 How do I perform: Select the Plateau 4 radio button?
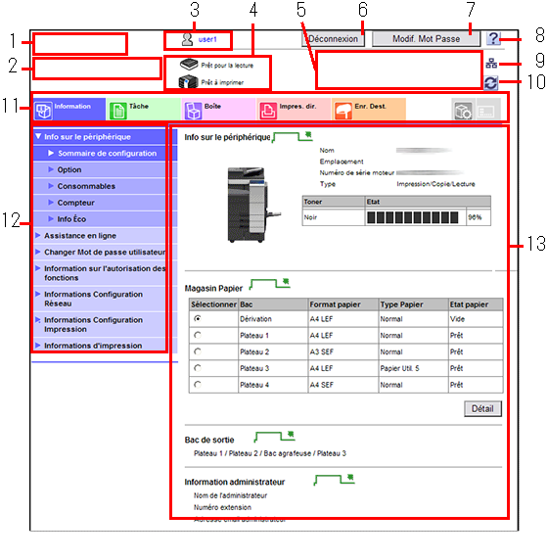[198, 385]
